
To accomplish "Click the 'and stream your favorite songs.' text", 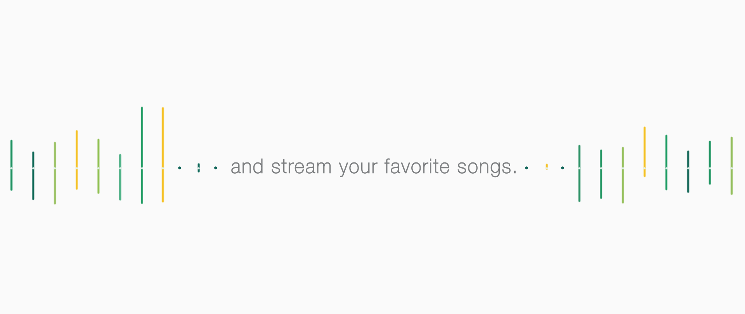I will pos(374,167).
